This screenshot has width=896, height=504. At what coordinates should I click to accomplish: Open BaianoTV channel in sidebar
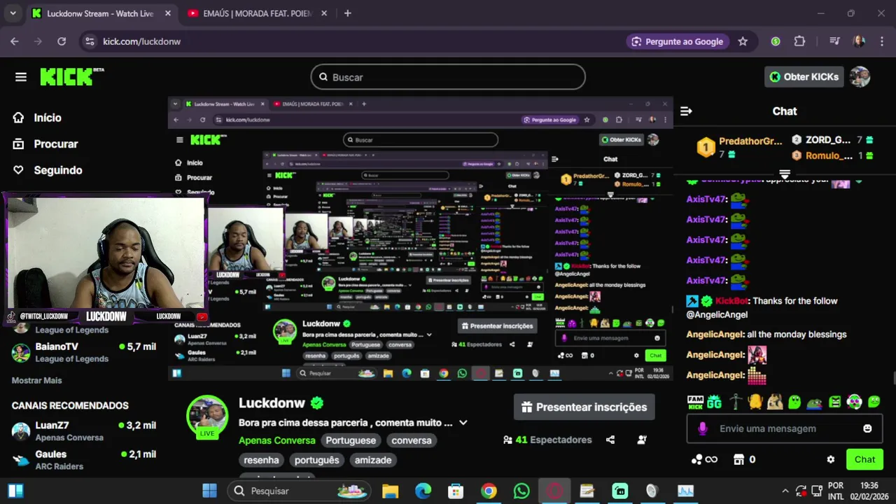pyautogui.click(x=84, y=352)
